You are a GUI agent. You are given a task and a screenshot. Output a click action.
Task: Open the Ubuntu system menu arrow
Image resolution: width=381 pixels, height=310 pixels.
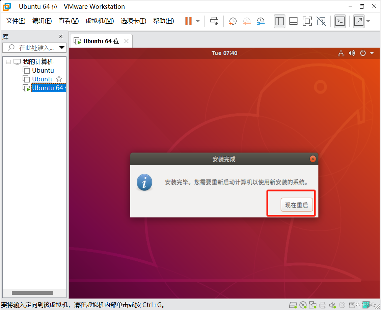tap(372, 53)
